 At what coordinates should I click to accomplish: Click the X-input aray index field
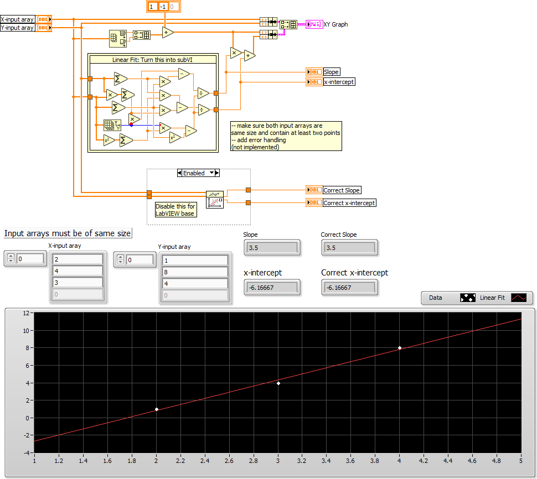30,259
